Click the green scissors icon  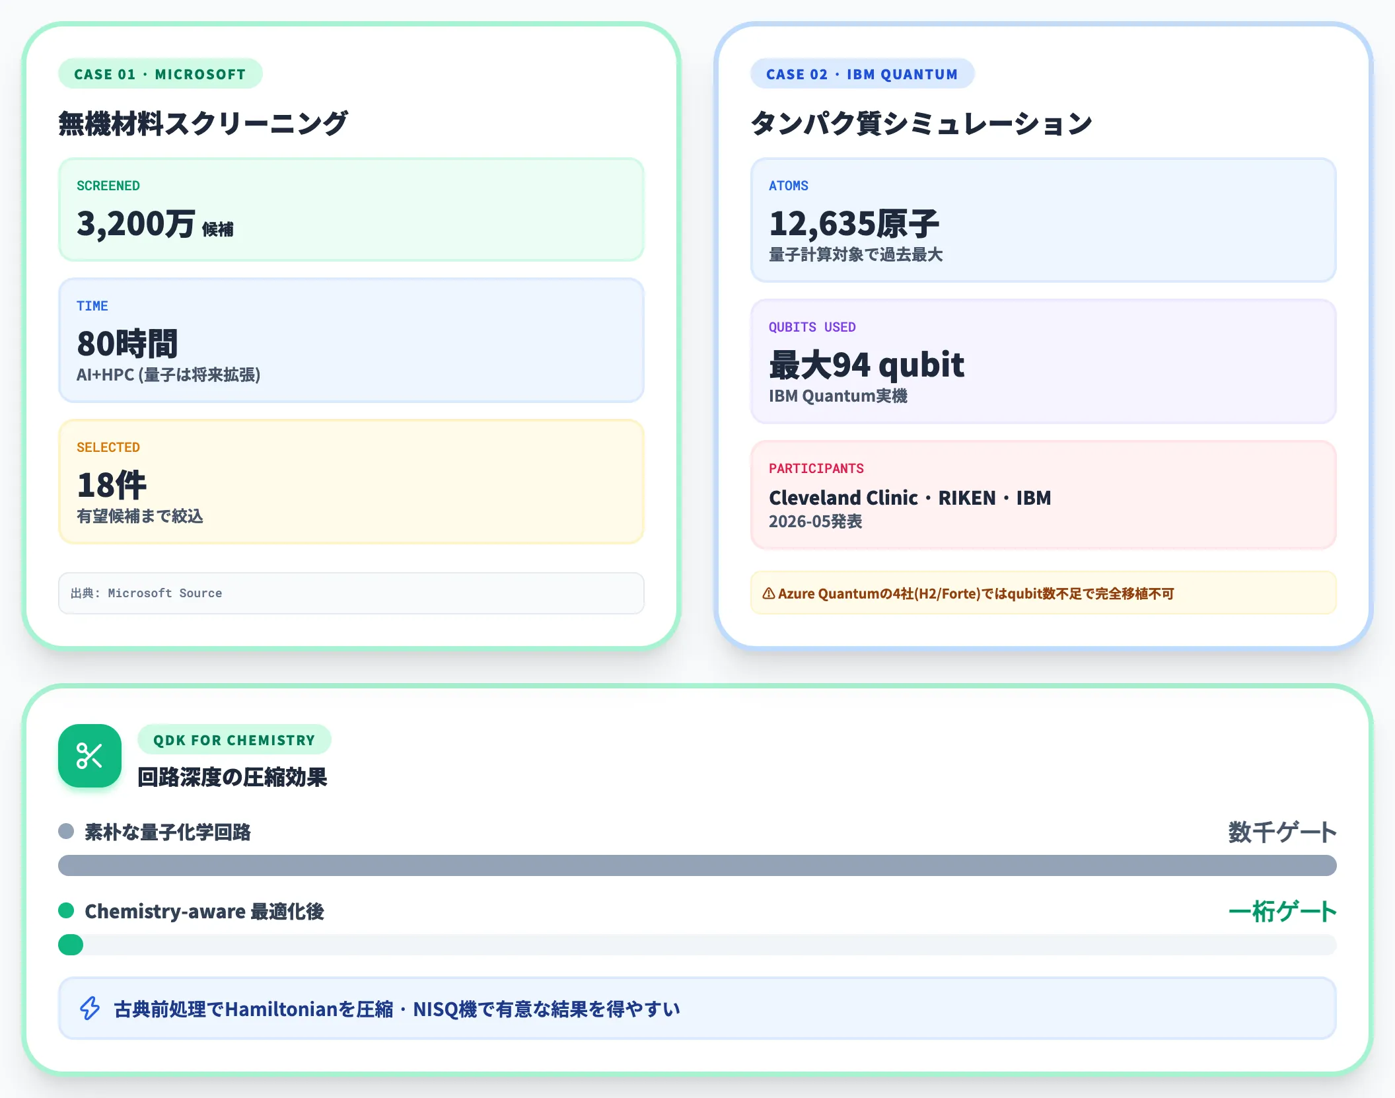click(x=90, y=756)
